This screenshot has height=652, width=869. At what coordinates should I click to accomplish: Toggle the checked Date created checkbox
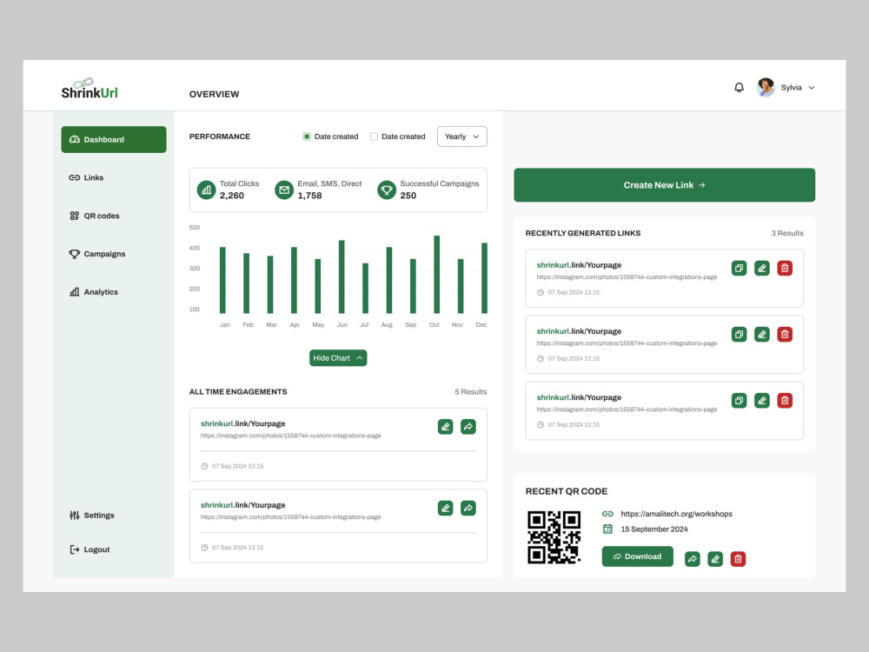point(307,136)
